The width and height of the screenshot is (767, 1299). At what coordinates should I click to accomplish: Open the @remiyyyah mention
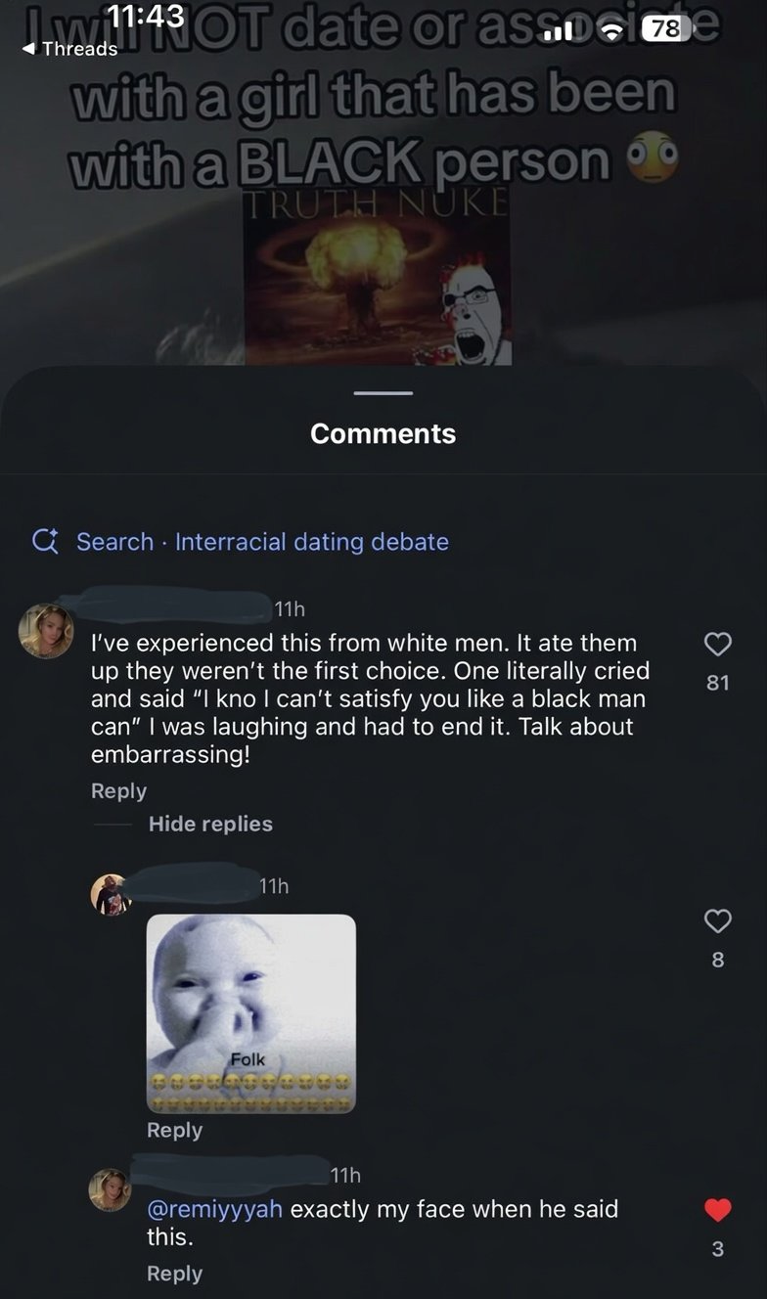[x=215, y=1209]
